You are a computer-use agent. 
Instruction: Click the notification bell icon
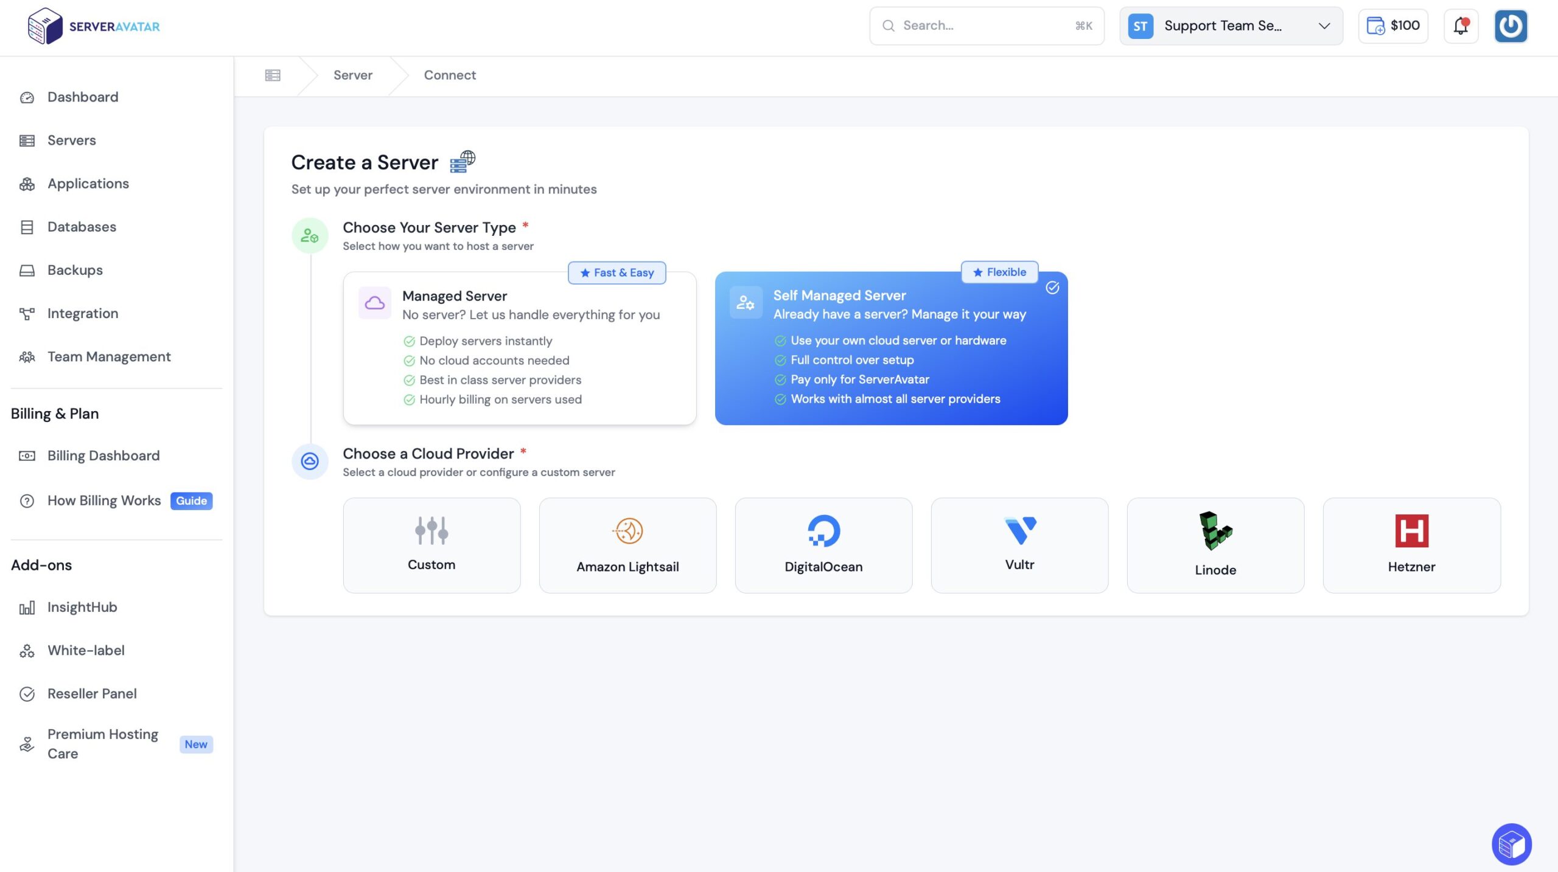coord(1461,26)
